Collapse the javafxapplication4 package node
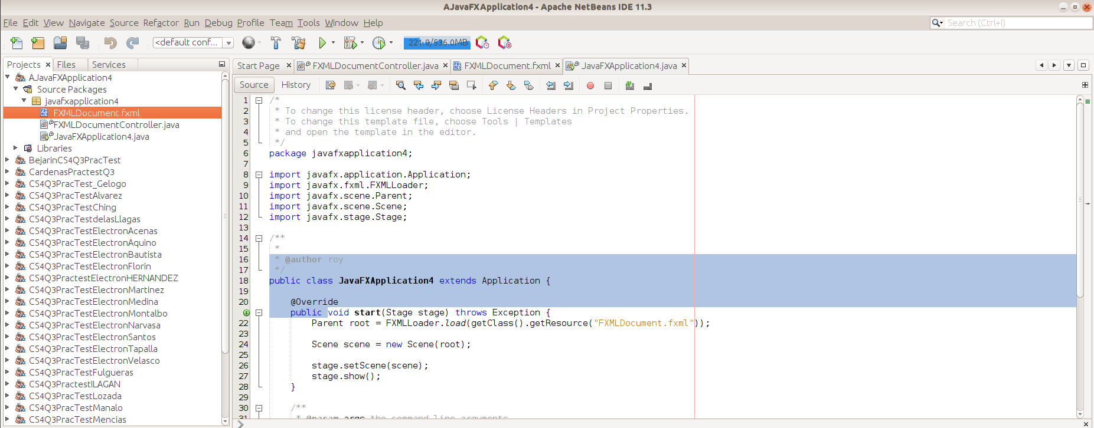 pyautogui.click(x=24, y=101)
